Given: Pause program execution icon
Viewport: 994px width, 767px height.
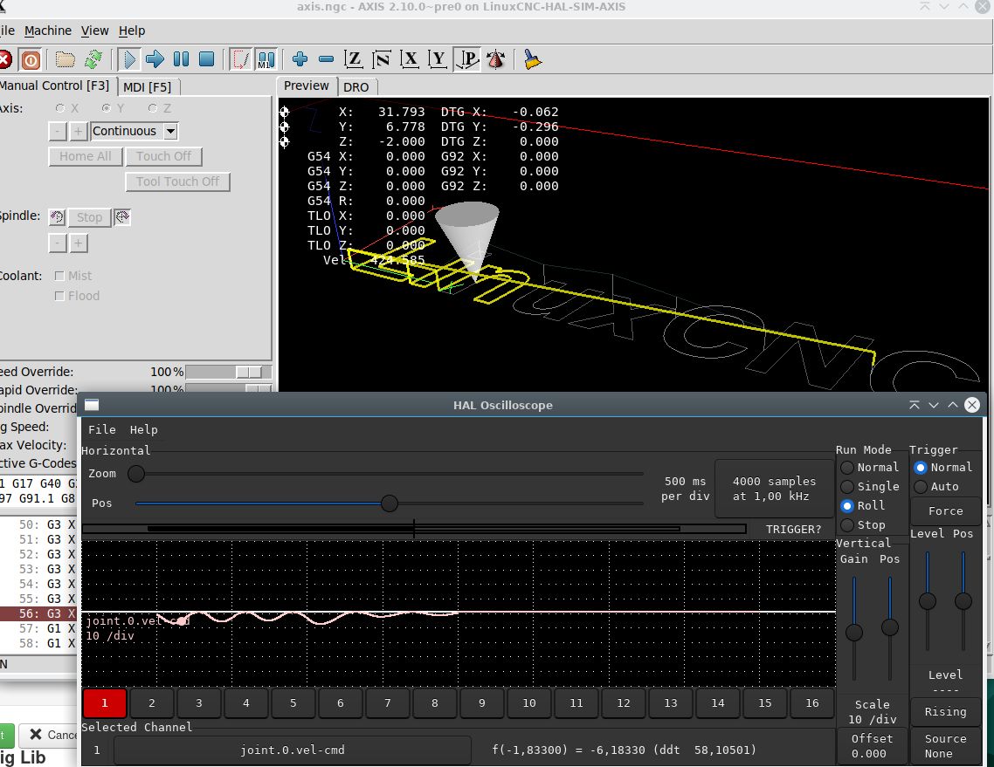Looking at the screenshot, I should (x=181, y=59).
